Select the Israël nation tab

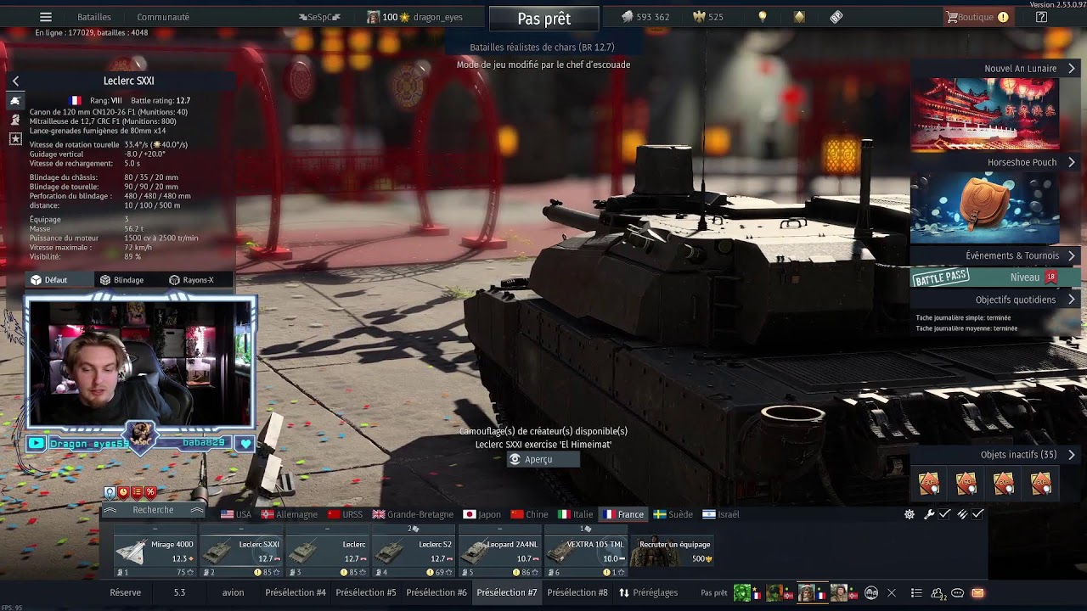721,514
